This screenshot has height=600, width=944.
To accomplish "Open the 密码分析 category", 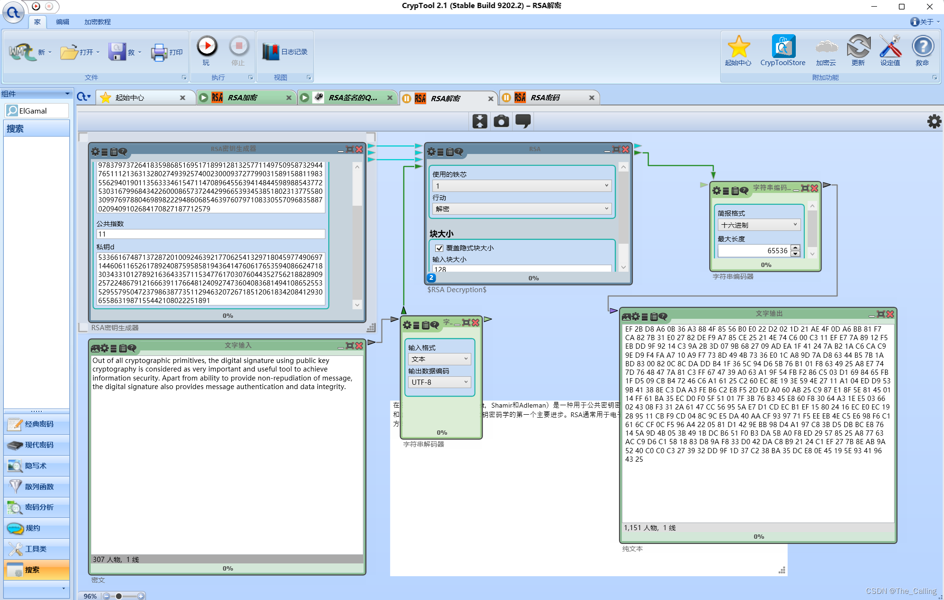I will (x=37, y=507).
